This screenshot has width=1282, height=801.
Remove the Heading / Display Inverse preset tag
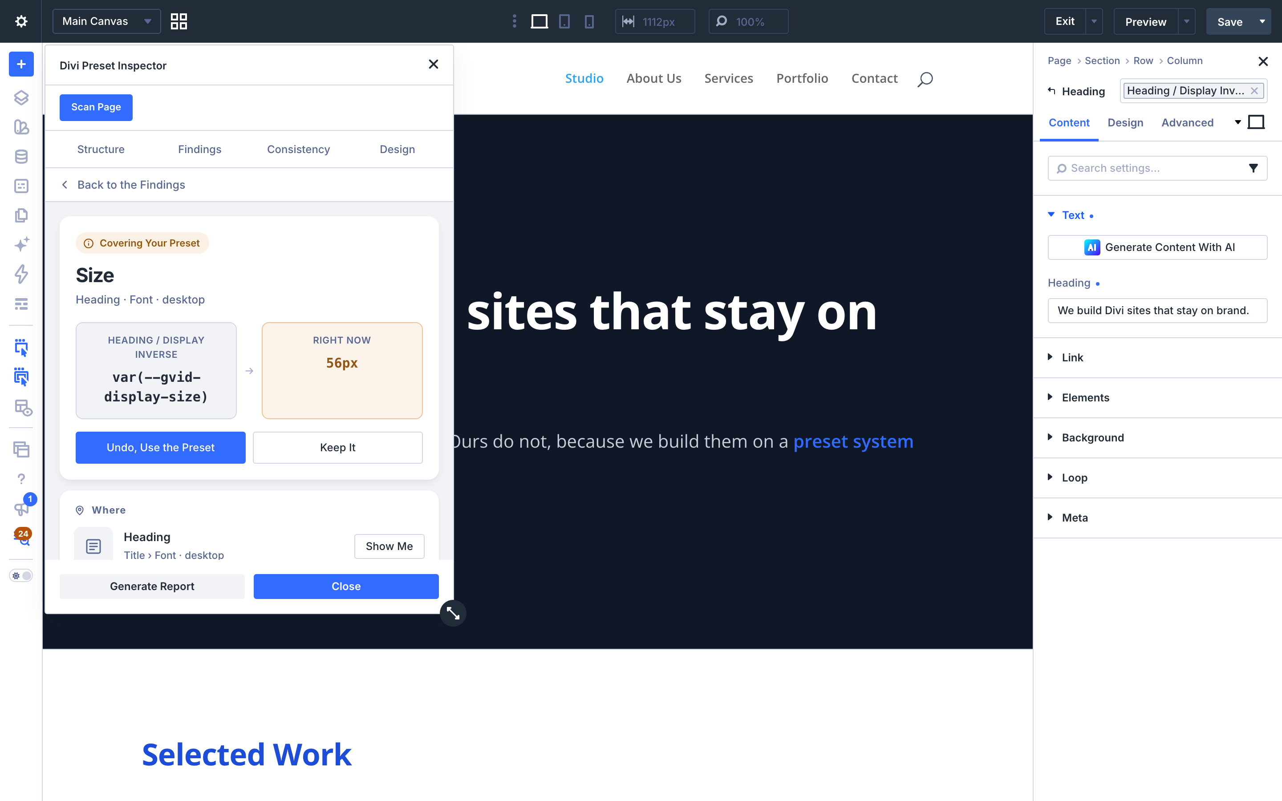tap(1254, 91)
